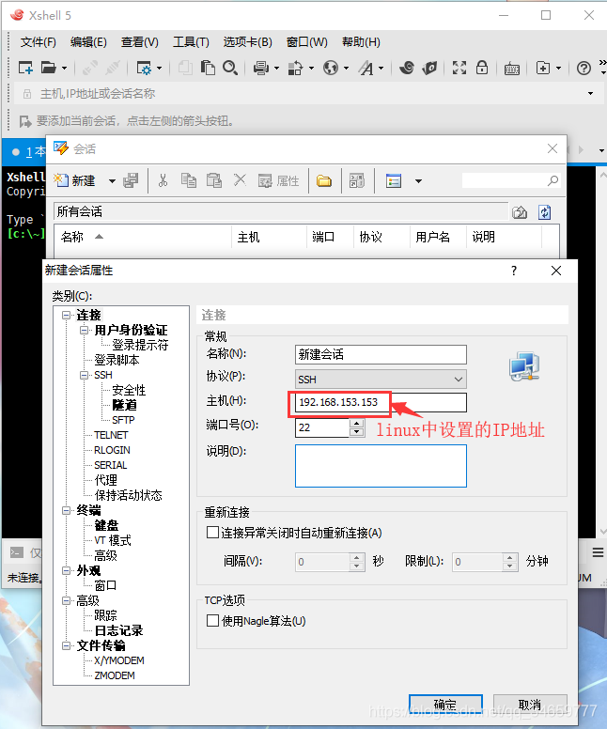Click the 主机 column header
The image size is (607, 729).
point(269,237)
